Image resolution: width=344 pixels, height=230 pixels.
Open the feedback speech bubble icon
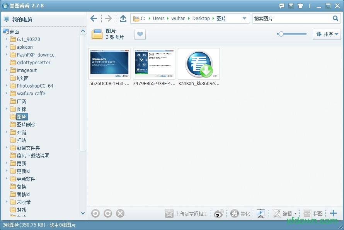coord(282,6)
